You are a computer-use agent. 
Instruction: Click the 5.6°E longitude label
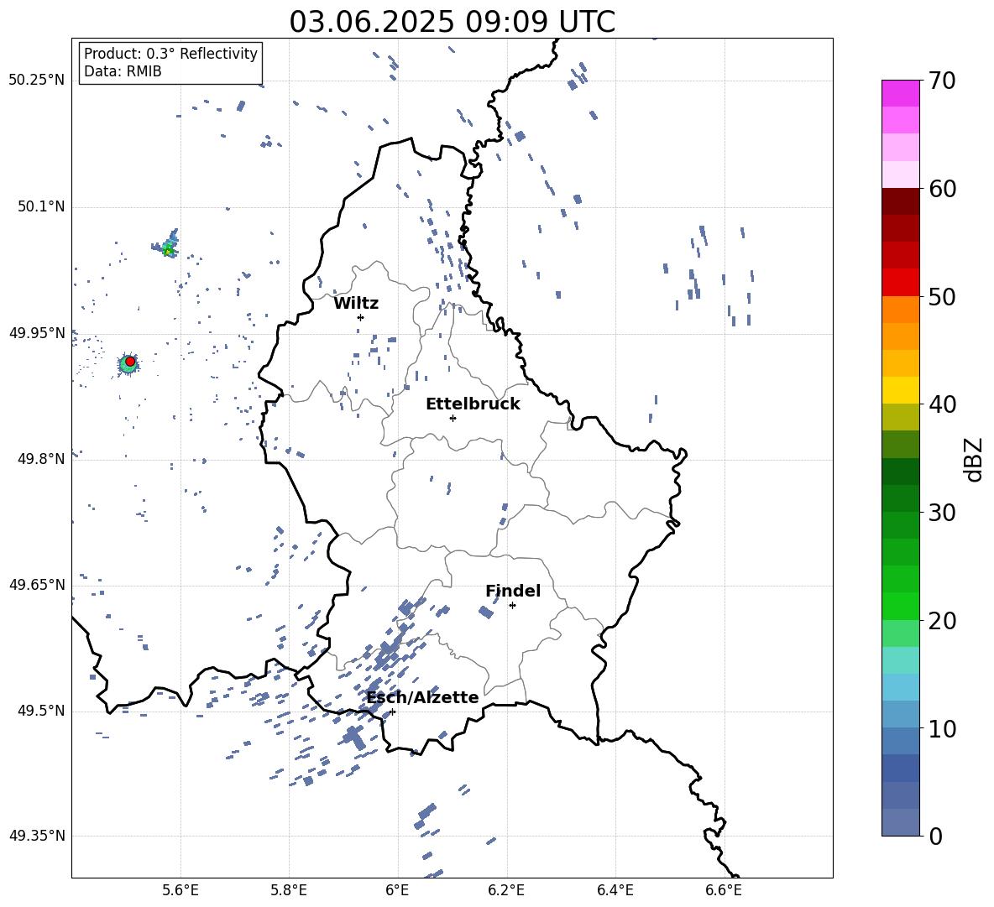[180, 890]
